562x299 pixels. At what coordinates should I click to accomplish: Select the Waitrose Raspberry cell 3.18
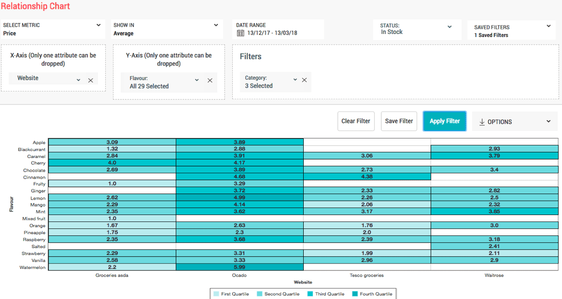(x=494, y=239)
